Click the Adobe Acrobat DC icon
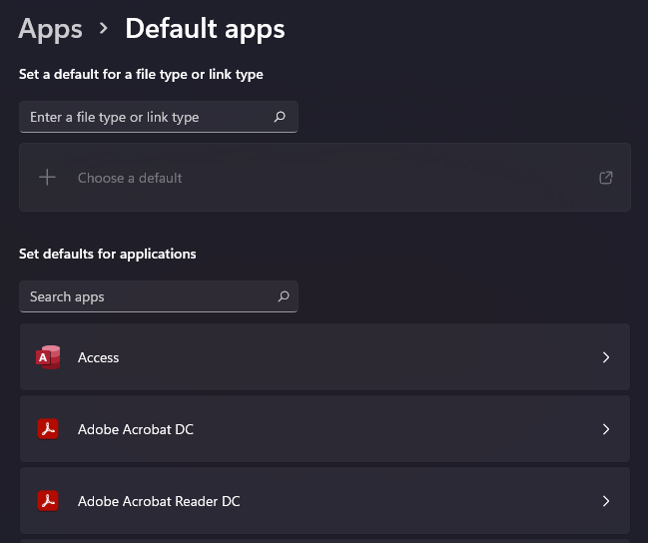 point(48,429)
